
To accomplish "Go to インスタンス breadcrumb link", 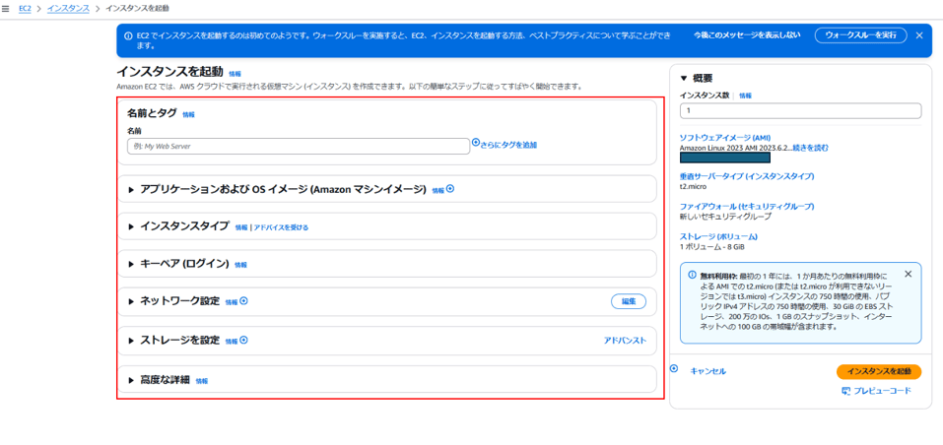I will (x=68, y=9).
